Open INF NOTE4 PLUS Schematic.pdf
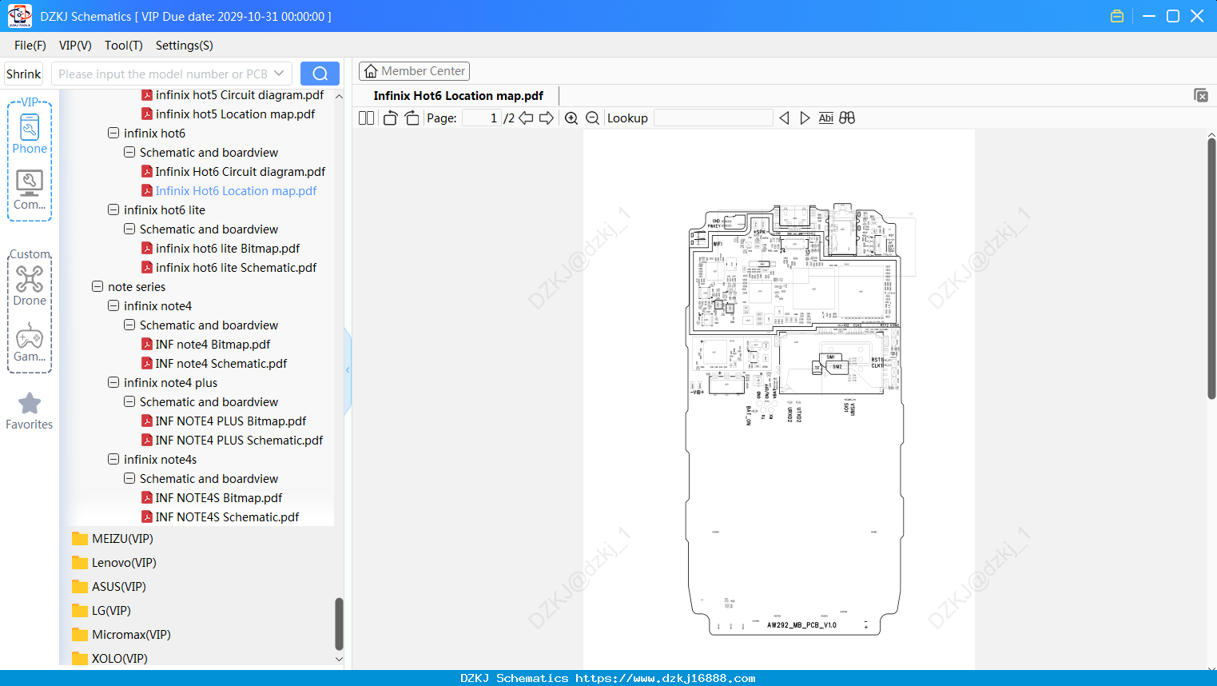Viewport: 1217px width, 686px height. coord(233,441)
